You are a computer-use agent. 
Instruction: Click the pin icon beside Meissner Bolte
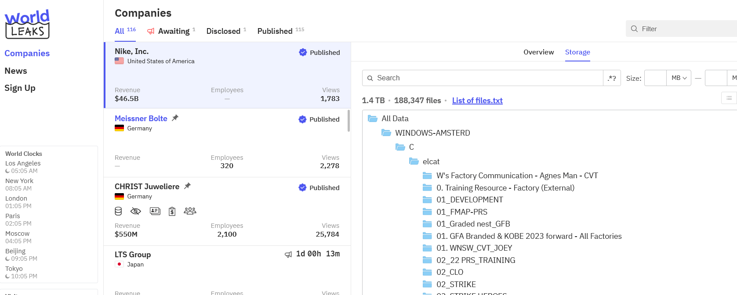175,118
